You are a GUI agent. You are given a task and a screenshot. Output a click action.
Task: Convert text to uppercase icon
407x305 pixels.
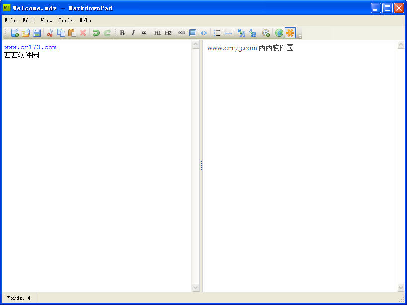point(242,33)
